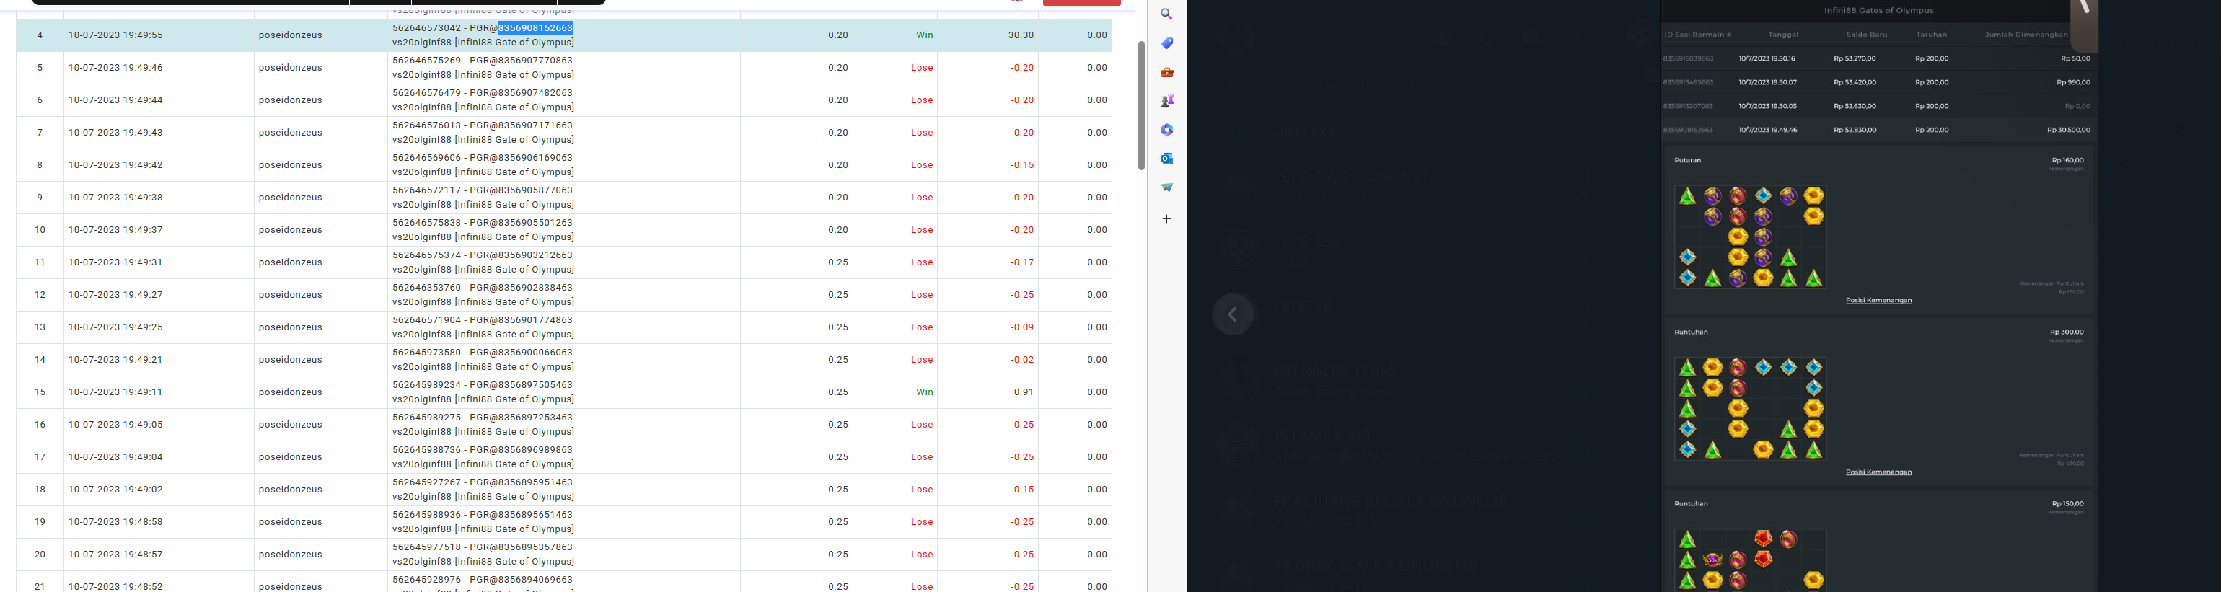Click bet ID 562646576479 in row 6
2221x592 pixels.
click(x=427, y=93)
